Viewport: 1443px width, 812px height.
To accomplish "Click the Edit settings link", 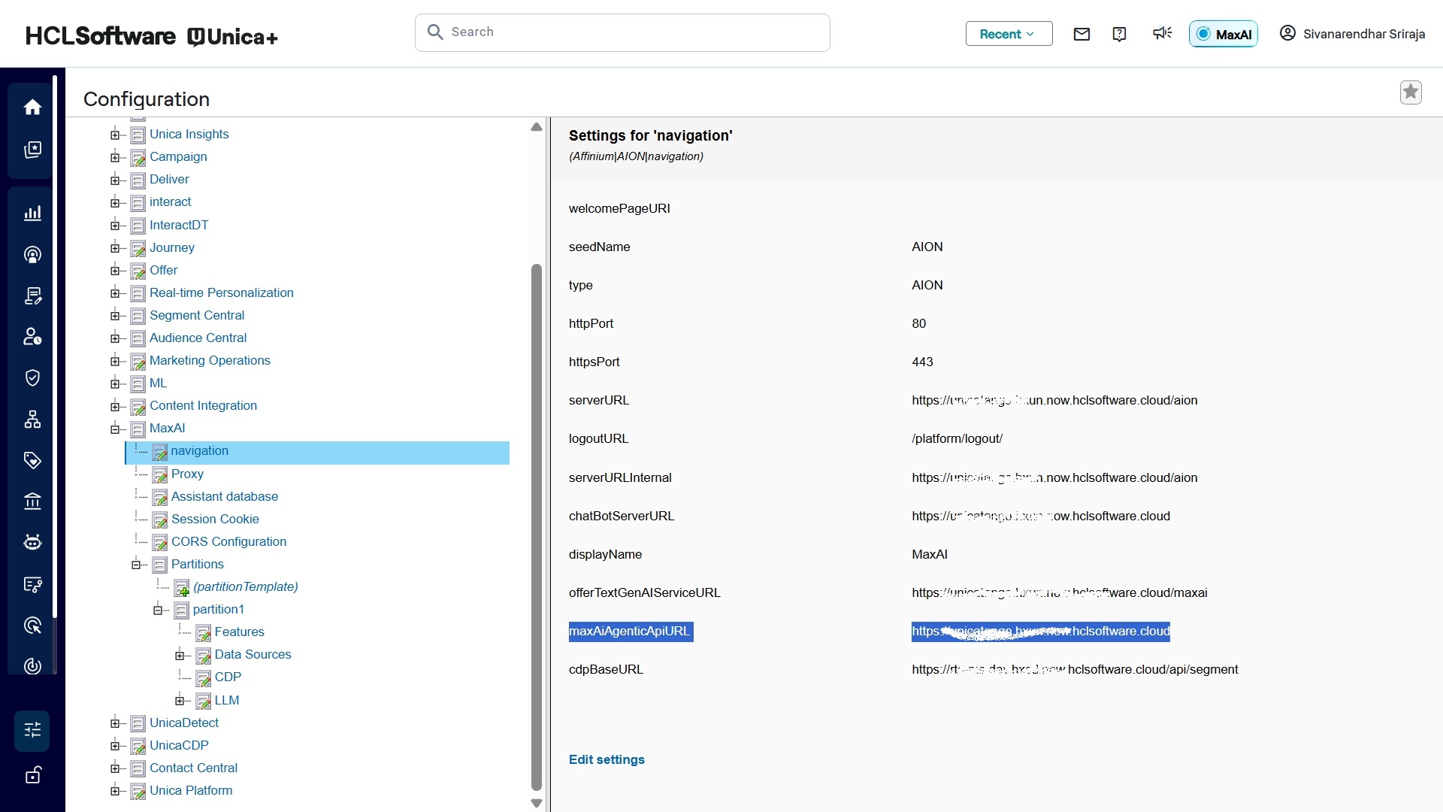I will pyautogui.click(x=607, y=759).
